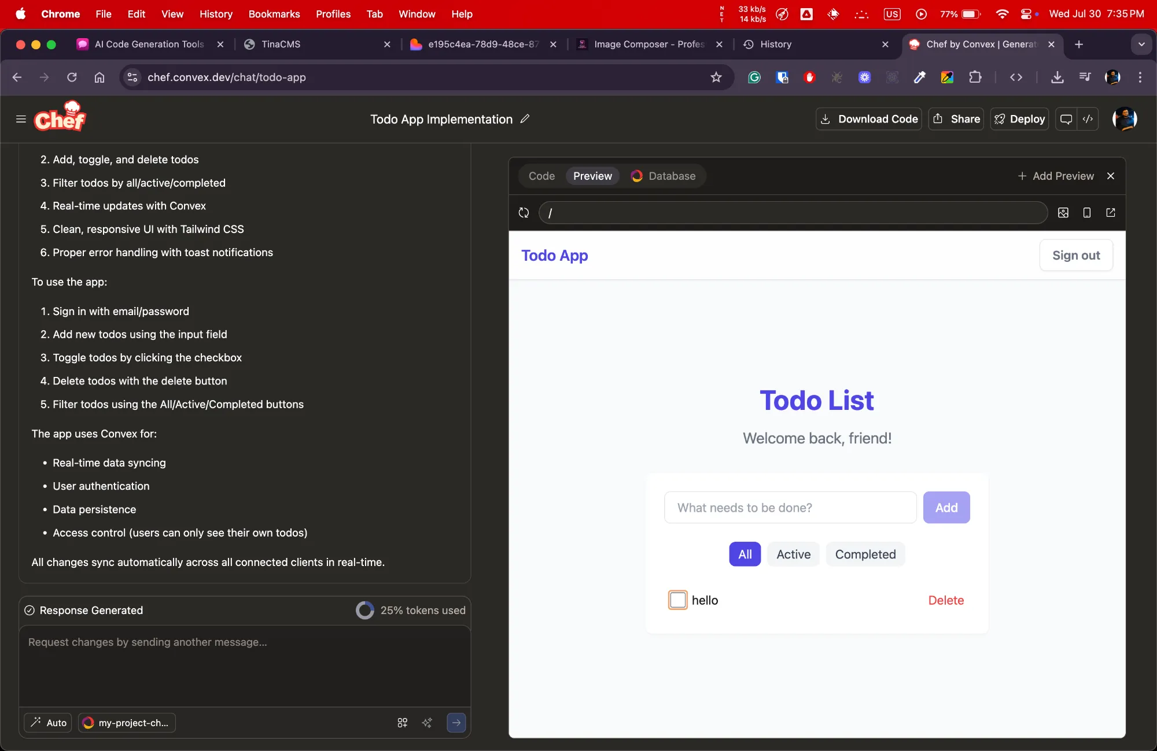The height and width of the screenshot is (751, 1157).
Task: Click the enhance prompt sparkle icon
Action: pos(427,723)
